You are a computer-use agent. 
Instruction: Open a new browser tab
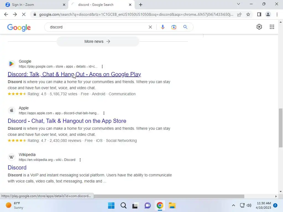pos(141,5)
